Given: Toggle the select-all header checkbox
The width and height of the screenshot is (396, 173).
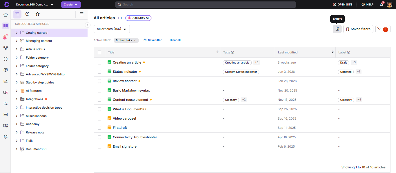Looking at the screenshot, I should pos(99,53).
